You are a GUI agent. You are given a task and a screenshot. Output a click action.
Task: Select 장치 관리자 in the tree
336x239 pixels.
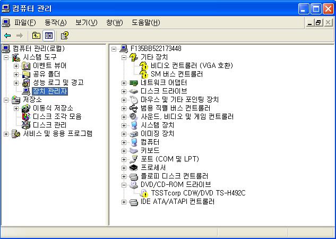(x=50, y=91)
